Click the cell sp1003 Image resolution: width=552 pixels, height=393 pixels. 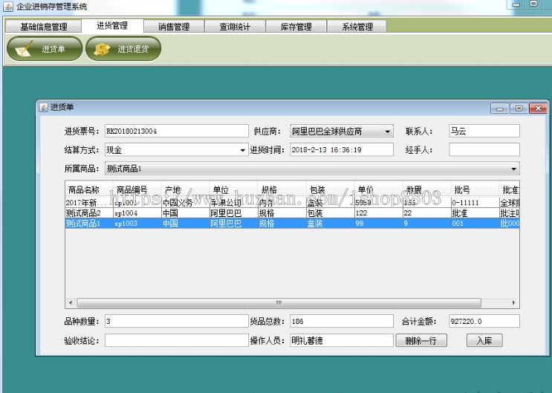(x=137, y=224)
